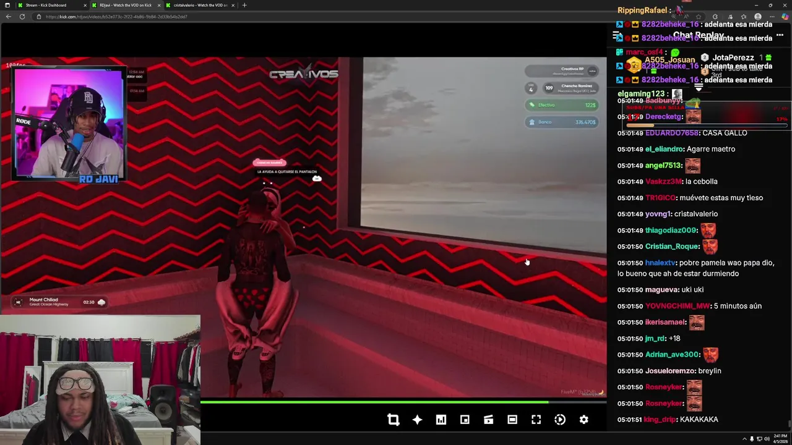Screen dimensions: 792x445
Task: Switch the video to fullscreen
Action: pyautogui.click(x=536, y=420)
